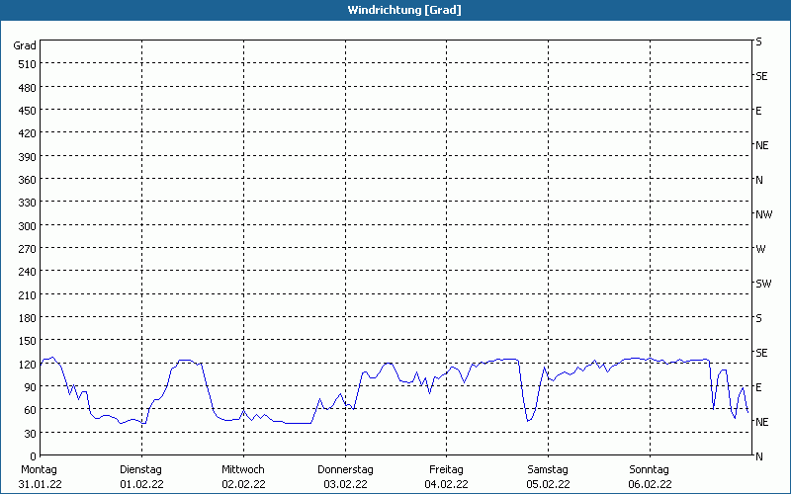This screenshot has height=494, width=791.
Task: Click the "Donnerstag" day label
Action: coord(345,469)
